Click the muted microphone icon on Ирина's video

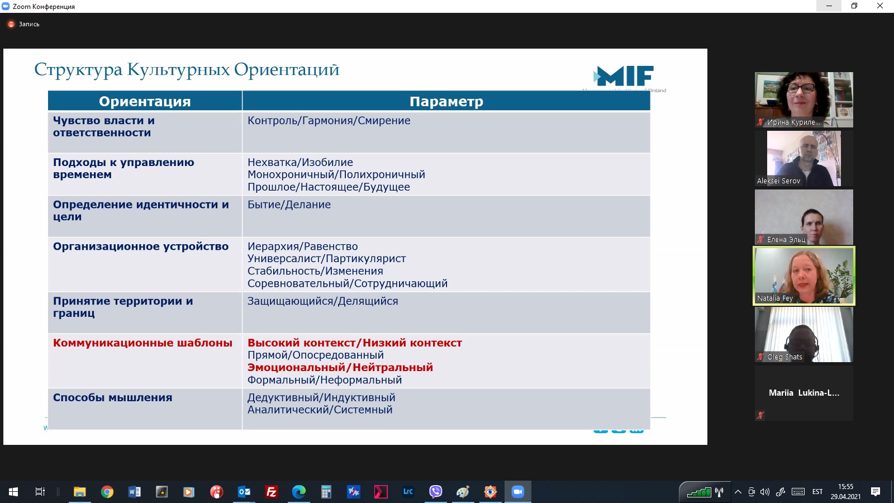(760, 122)
